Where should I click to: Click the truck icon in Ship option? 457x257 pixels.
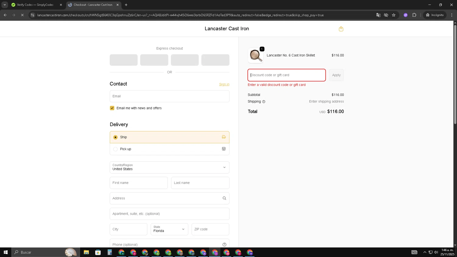[224, 137]
